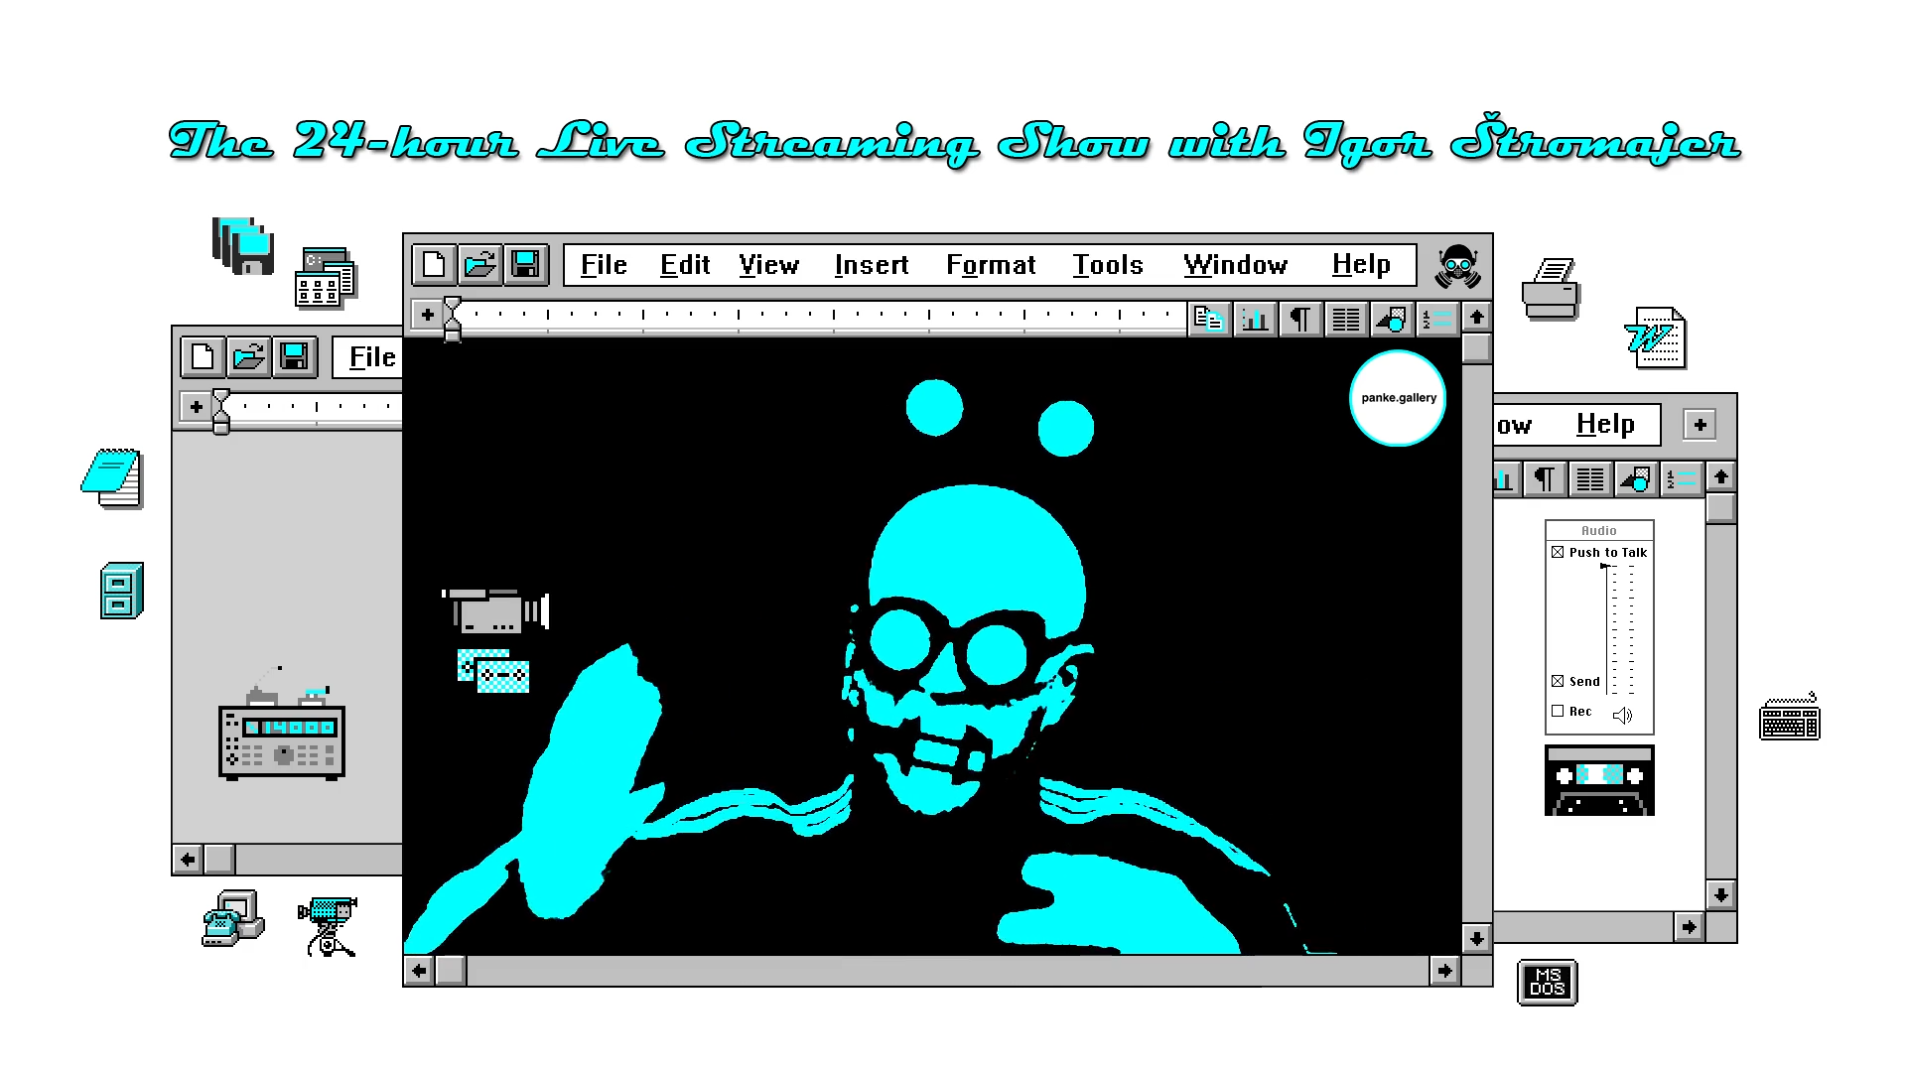Click the Open folder icon in main window
This screenshot has height=1072, width=1906.
click(479, 264)
